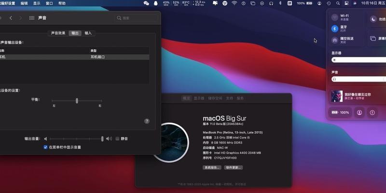386x193 pixels.
Task: Open the 帮助 menu
Action: [x=62, y=3]
